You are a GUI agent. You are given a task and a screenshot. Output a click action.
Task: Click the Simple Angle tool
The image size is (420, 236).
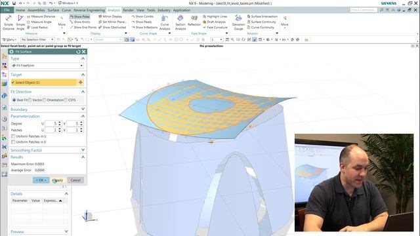tap(20, 22)
